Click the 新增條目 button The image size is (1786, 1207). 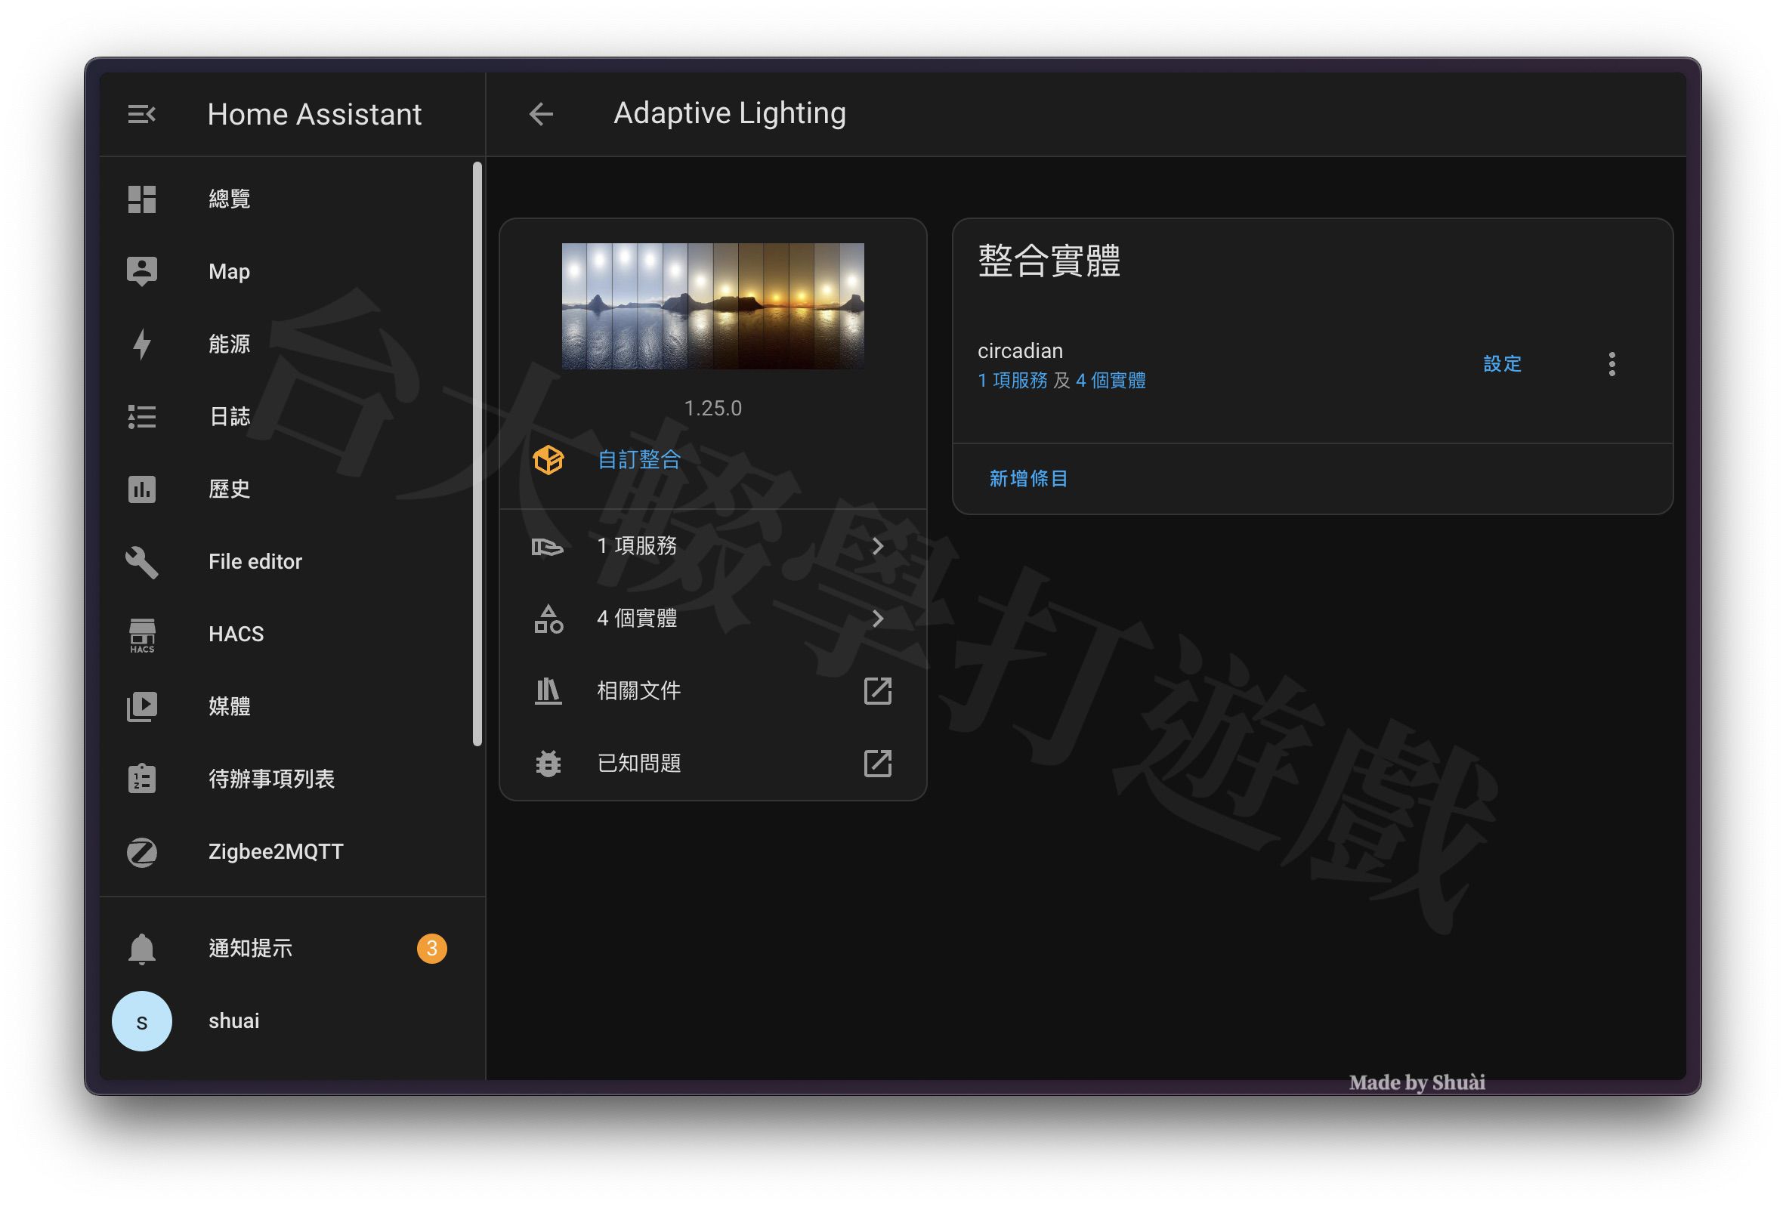coord(1028,479)
